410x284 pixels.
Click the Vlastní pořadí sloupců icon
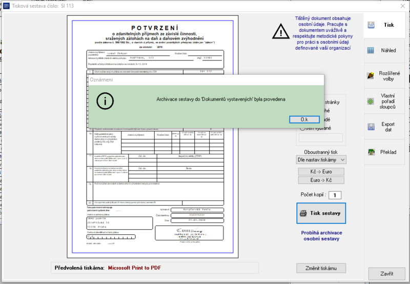tap(371, 101)
